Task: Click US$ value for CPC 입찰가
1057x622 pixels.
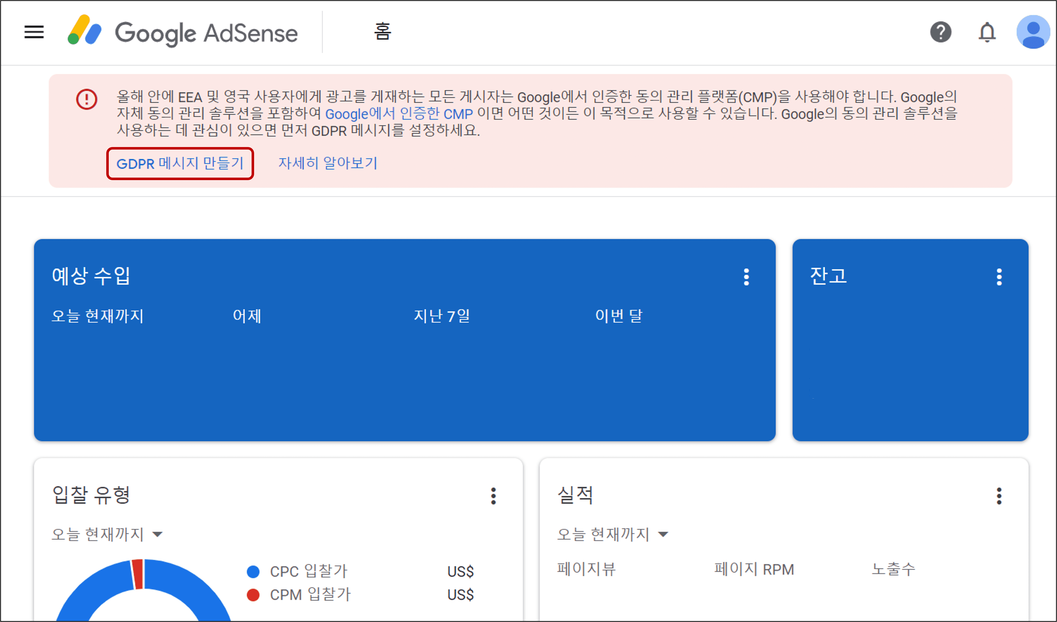Action: (x=461, y=571)
